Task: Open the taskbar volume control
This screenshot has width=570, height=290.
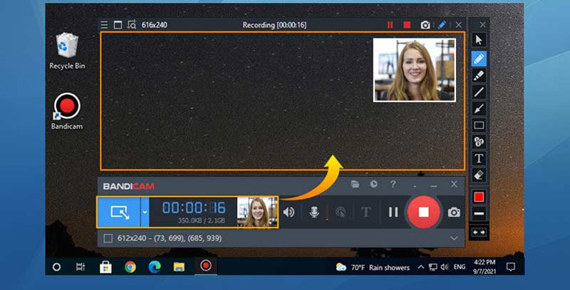Action: coord(444,267)
